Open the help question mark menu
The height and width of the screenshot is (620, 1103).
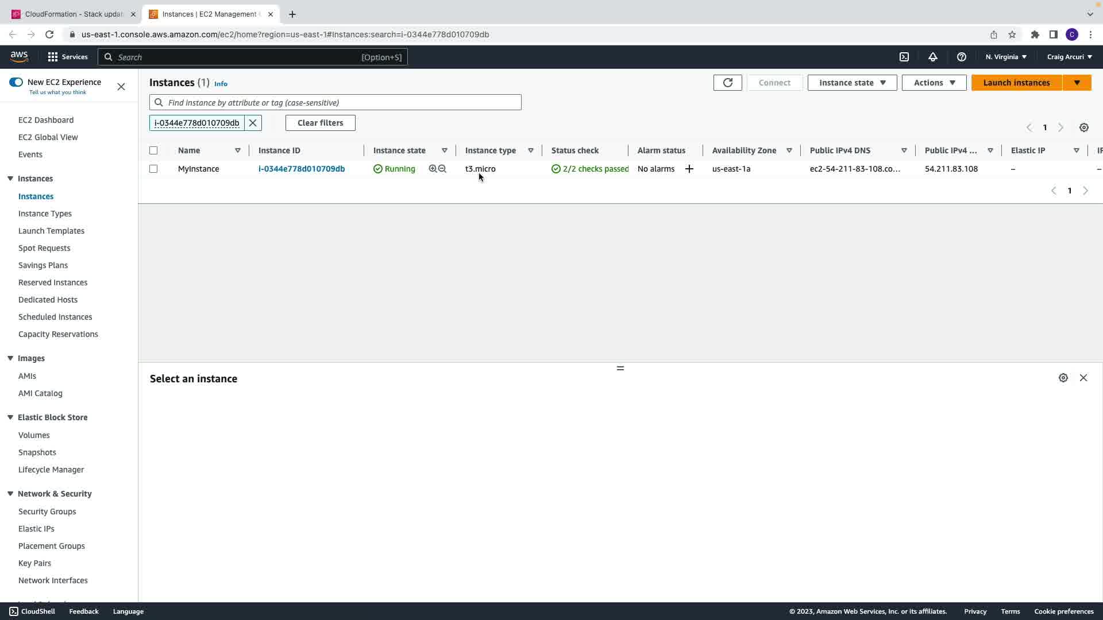click(x=962, y=57)
